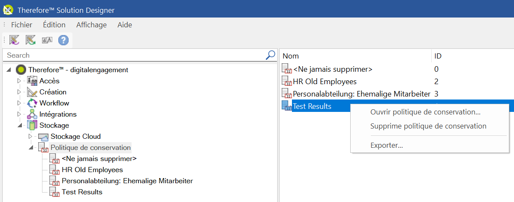Click the Accès node icon in the tree
Screen dimensions: 514x202
(32, 81)
